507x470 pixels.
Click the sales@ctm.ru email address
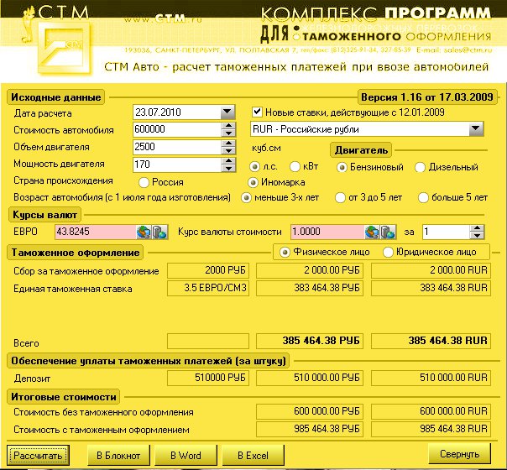[x=468, y=50]
